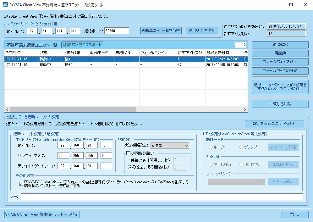The height and width of the screenshot is (222, 313).
Task: Click list scrollbar left arrow
Action: tap(7, 109)
